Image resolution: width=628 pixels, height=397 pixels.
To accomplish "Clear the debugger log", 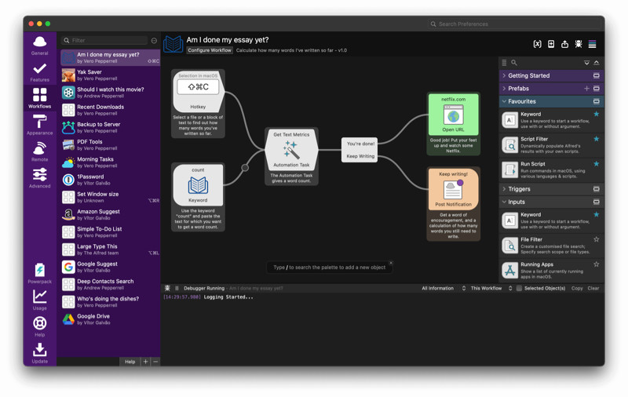I will pos(593,288).
